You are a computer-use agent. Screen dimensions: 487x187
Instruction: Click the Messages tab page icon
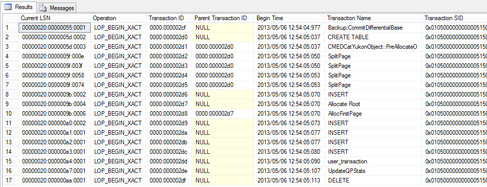(x=43, y=8)
